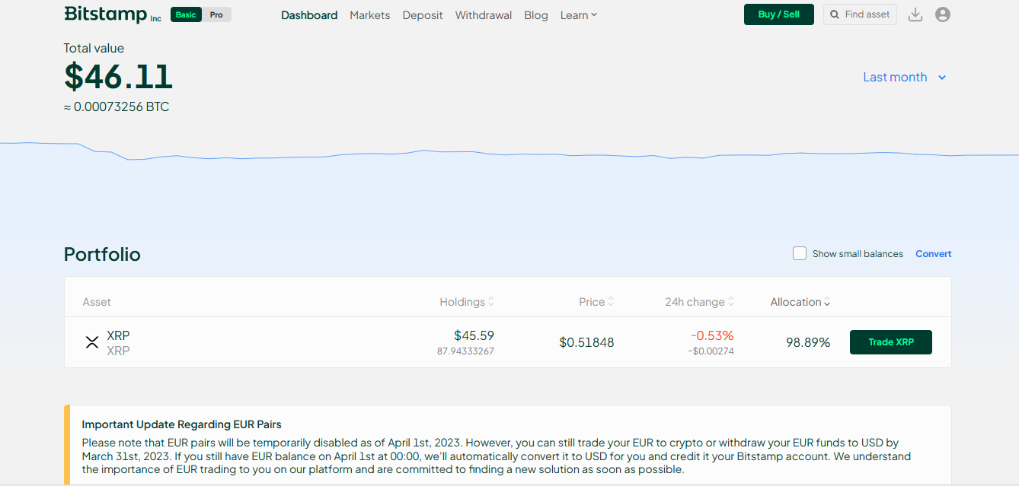The image size is (1019, 486).
Task: Sort portfolio by Holdings column
Action: tap(467, 302)
